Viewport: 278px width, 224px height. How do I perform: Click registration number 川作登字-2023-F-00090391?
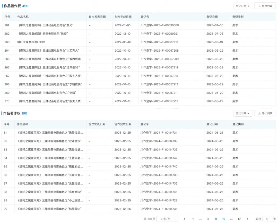[x=159, y=34]
